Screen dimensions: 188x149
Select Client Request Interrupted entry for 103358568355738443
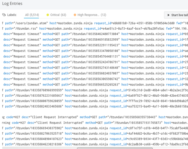point(95,117)
